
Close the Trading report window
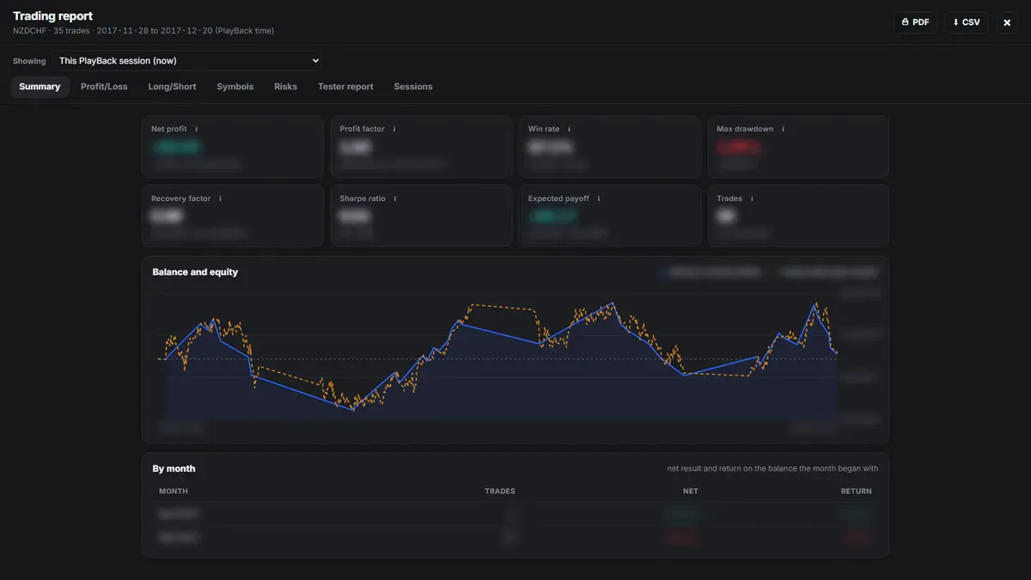1007,22
